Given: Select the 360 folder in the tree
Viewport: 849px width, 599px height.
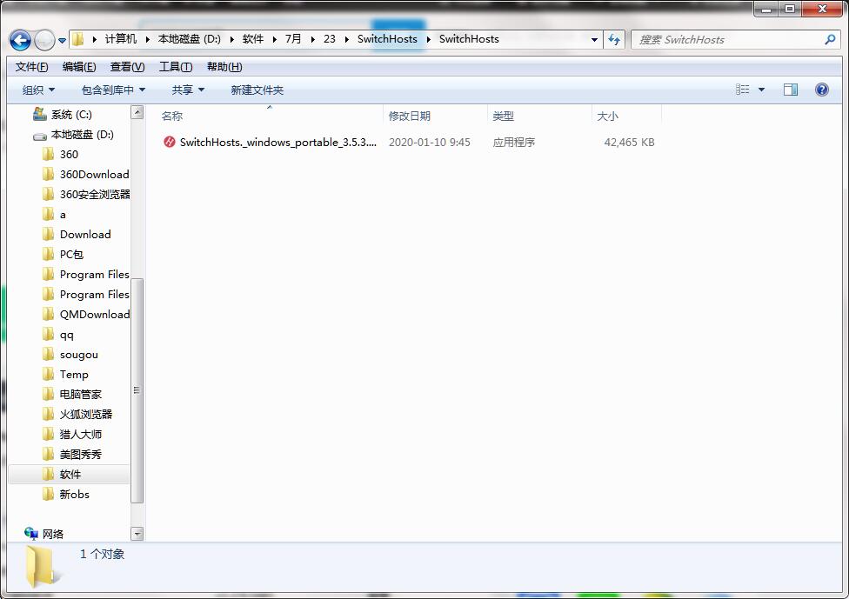Looking at the screenshot, I should click(x=68, y=155).
